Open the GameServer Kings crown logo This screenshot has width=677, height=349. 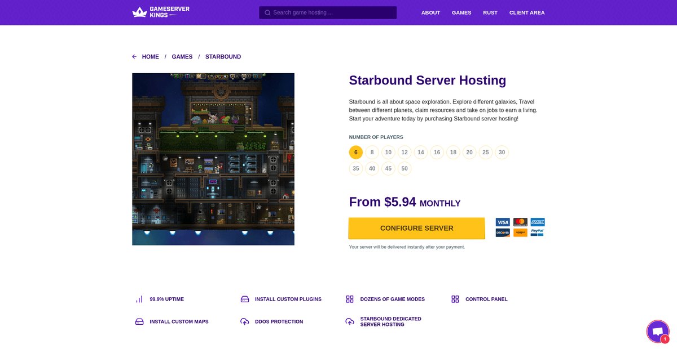(x=161, y=12)
